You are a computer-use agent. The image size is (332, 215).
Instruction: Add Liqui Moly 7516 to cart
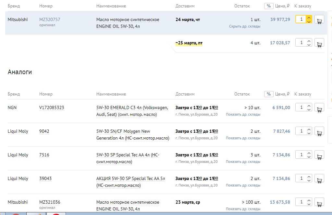coord(319,155)
